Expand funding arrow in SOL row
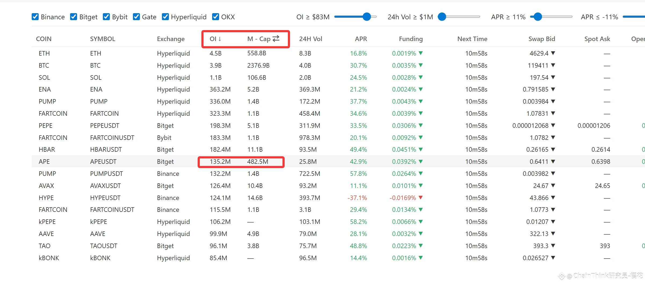This screenshot has width=645, height=283. tap(421, 77)
